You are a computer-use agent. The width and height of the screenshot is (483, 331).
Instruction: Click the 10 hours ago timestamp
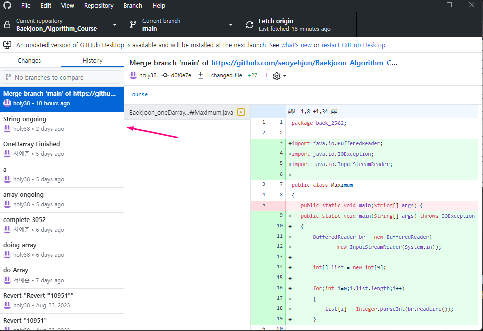[53, 103]
